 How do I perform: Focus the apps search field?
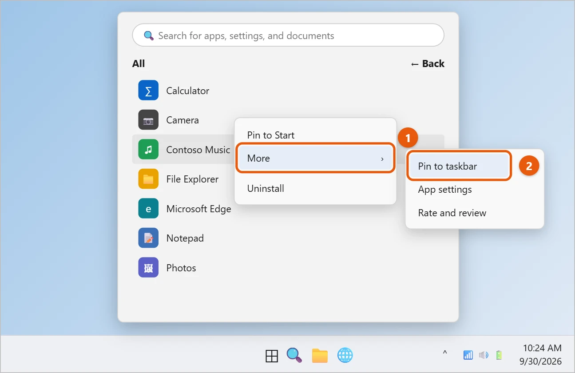(288, 36)
